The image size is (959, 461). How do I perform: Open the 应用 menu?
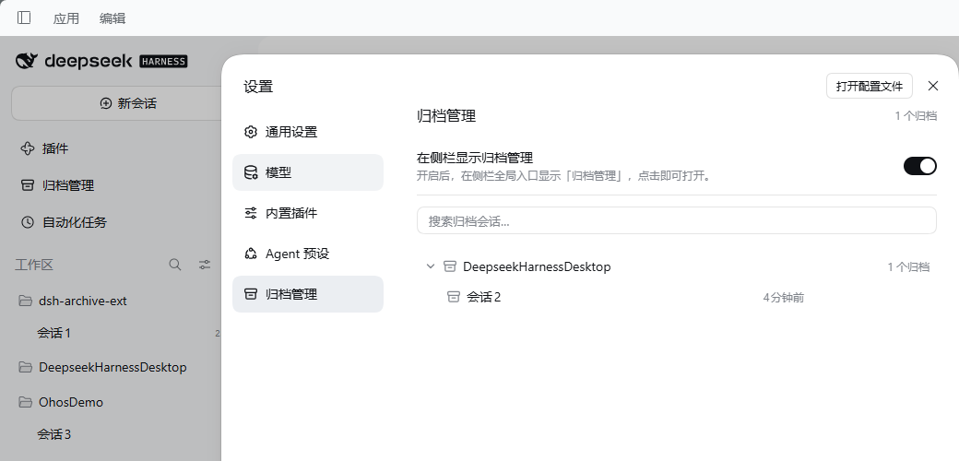tap(66, 18)
